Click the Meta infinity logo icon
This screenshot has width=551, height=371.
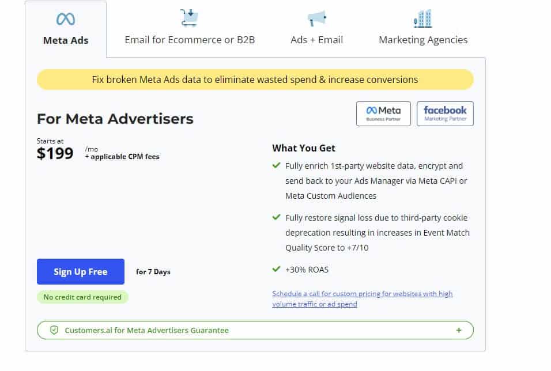pyautogui.click(x=66, y=19)
